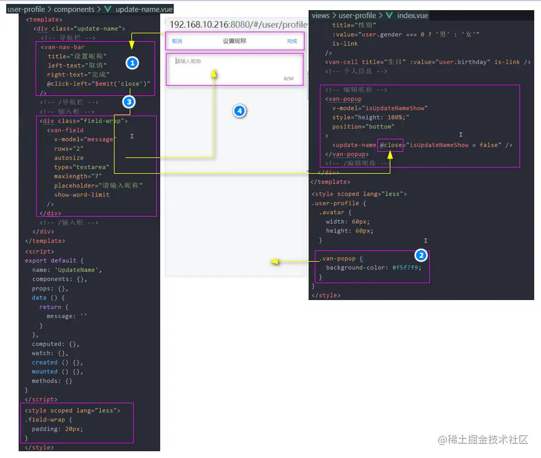This screenshot has height=458, width=541.
Task: Click the left-text="取消" attribute line
Action: [77, 65]
